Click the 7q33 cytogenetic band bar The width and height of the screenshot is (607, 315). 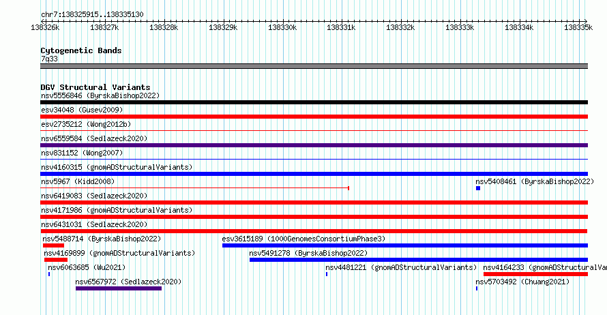[314, 66]
